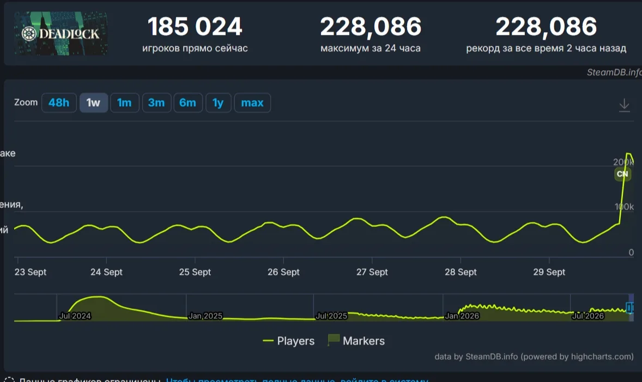The width and height of the screenshot is (642, 382).
Task: Click the Deadlock game banner image
Action: click(x=61, y=33)
